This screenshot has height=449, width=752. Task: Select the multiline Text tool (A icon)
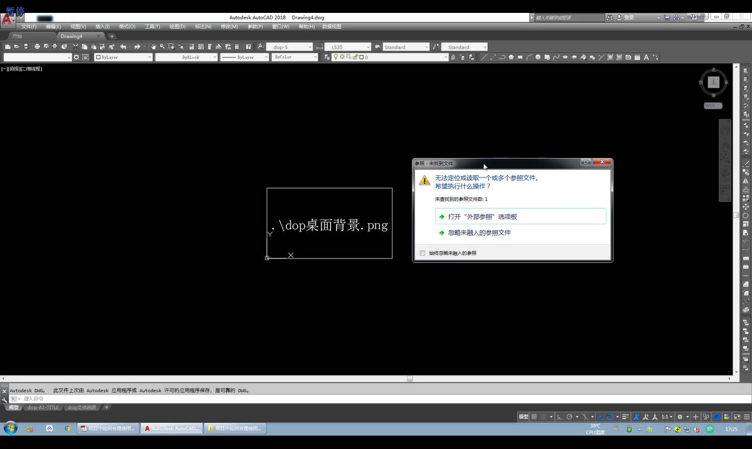coord(646,57)
